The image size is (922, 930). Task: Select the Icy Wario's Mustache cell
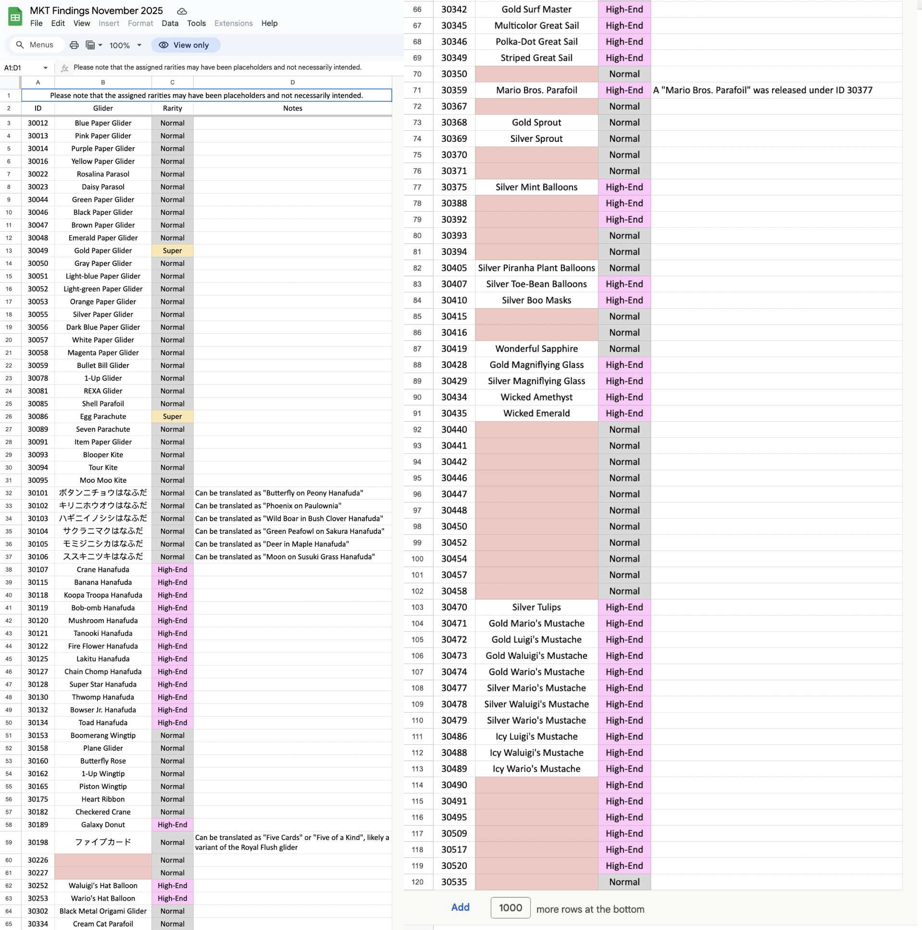coord(536,769)
